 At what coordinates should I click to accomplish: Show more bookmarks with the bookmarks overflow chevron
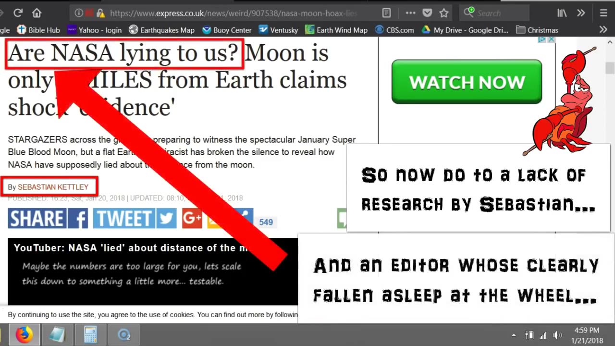(x=603, y=30)
